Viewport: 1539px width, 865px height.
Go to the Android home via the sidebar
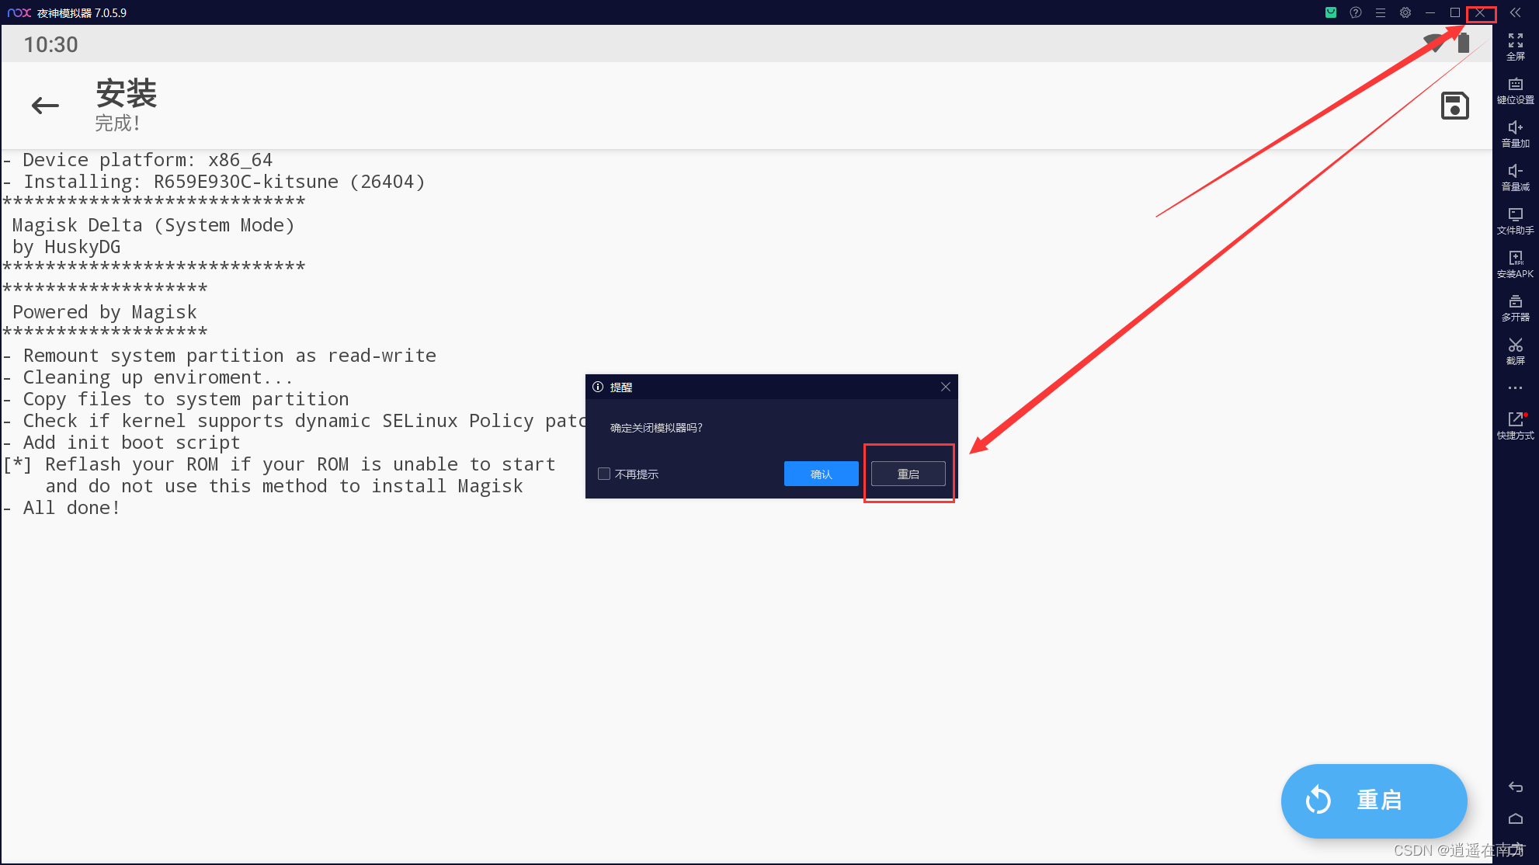(1515, 818)
